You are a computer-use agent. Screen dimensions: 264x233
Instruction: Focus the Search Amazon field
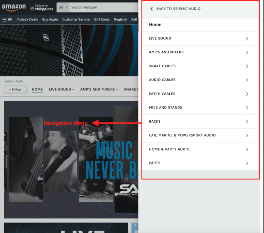(104, 7)
